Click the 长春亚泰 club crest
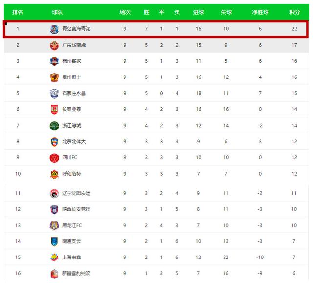 click(x=54, y=110)
